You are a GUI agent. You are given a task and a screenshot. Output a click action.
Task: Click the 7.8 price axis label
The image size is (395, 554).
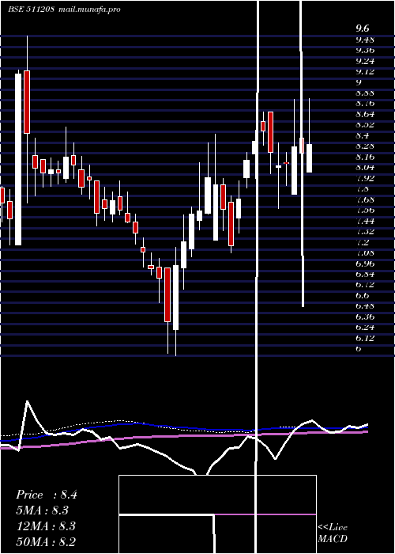362,189
